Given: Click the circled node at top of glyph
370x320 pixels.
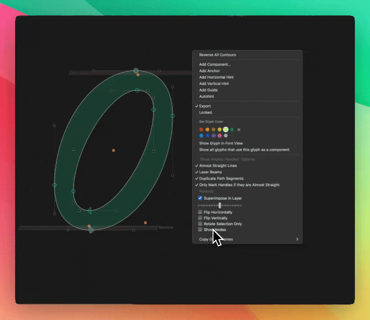Looking at the screenshot, I should coord(137,71).
